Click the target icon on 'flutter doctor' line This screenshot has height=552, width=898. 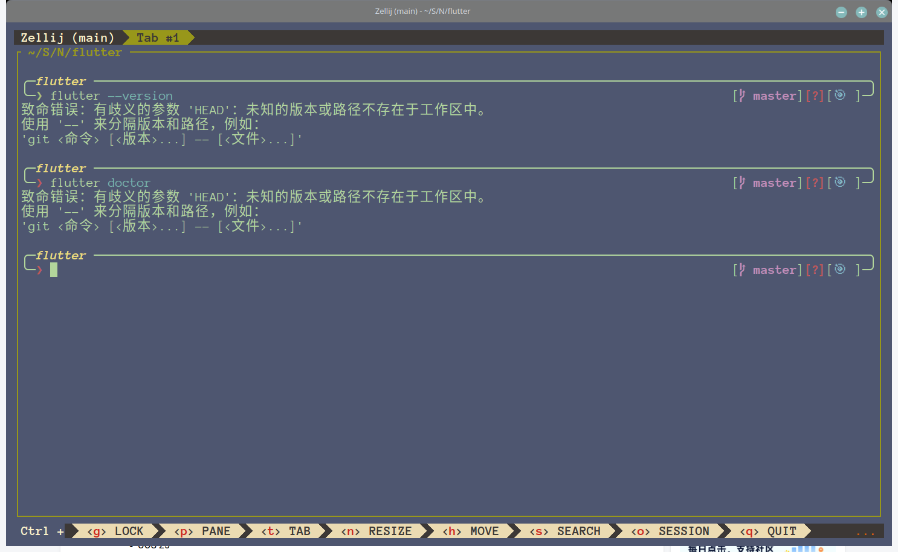[x=840, y=182]
